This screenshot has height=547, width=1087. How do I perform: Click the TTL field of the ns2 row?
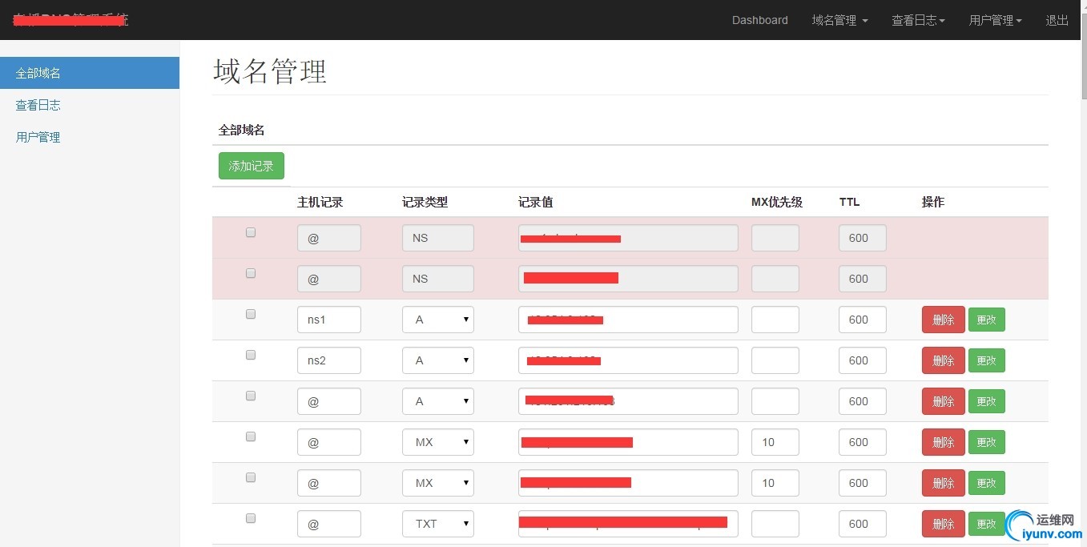[863, 360]
